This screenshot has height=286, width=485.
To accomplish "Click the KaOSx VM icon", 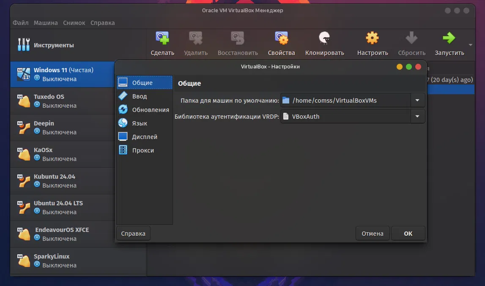I will [24, 154].
